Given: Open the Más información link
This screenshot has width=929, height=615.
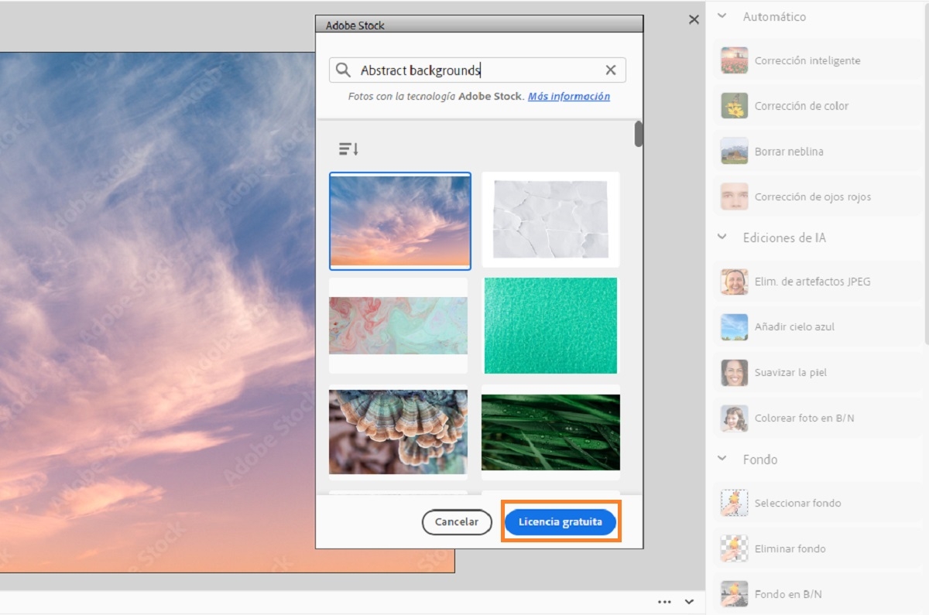Looking at the screenshot, I should tap(569, 96).
